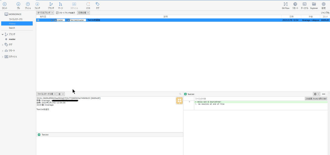Click the Text.txt file name in diff header

tap(191, 94)
